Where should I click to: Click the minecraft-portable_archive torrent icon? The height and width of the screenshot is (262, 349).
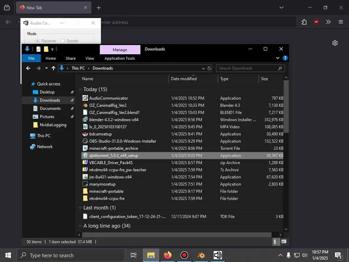click(85, 148)
